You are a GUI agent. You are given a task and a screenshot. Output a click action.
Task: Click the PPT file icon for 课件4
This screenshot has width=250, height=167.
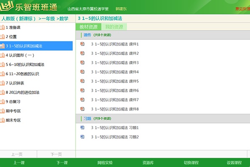[82, 72]
